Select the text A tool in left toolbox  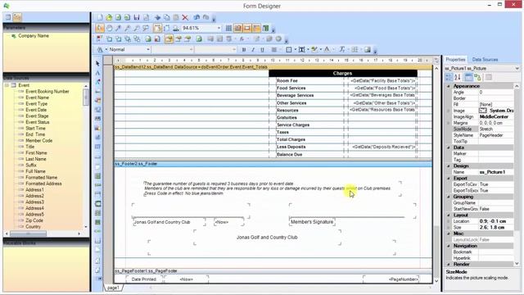pyautogui.click(x=97, y=73)
